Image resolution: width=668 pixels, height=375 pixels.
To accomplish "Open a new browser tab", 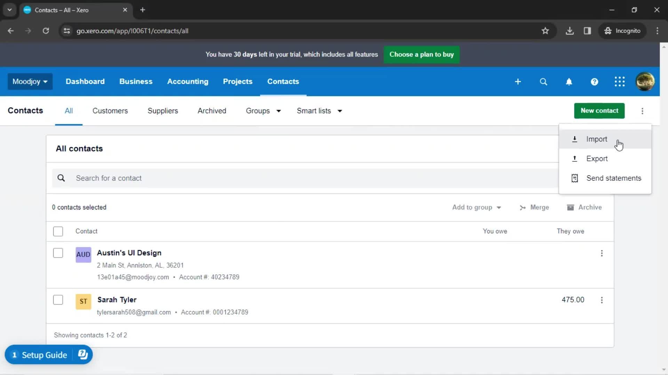I will [143, 10].
